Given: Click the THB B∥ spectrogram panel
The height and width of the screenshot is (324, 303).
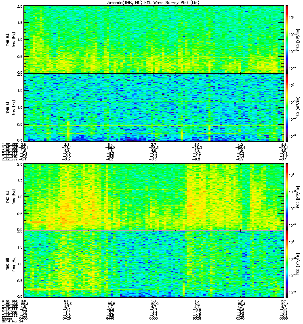Looking at the screenshot, I should (154, 107).
